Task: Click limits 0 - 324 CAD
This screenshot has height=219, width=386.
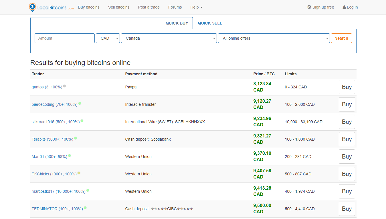Action: click(296, 87)
